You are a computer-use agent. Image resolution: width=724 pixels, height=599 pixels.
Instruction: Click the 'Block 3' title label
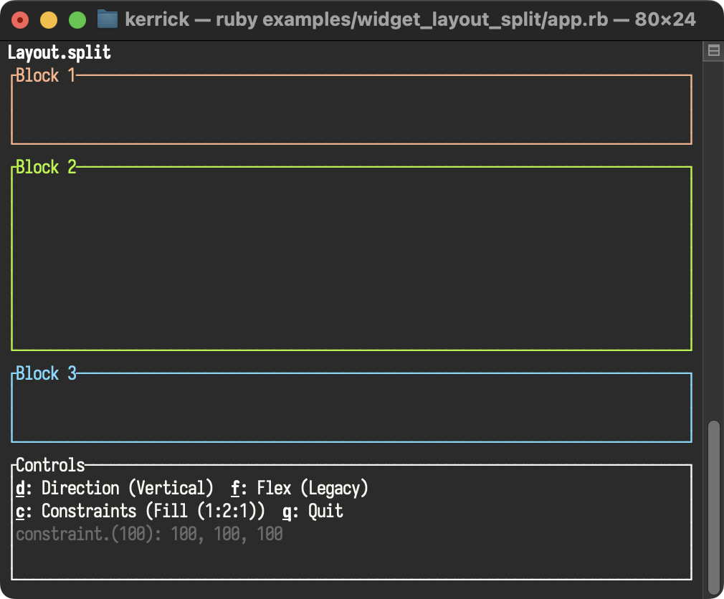click(x=46, y=373)
